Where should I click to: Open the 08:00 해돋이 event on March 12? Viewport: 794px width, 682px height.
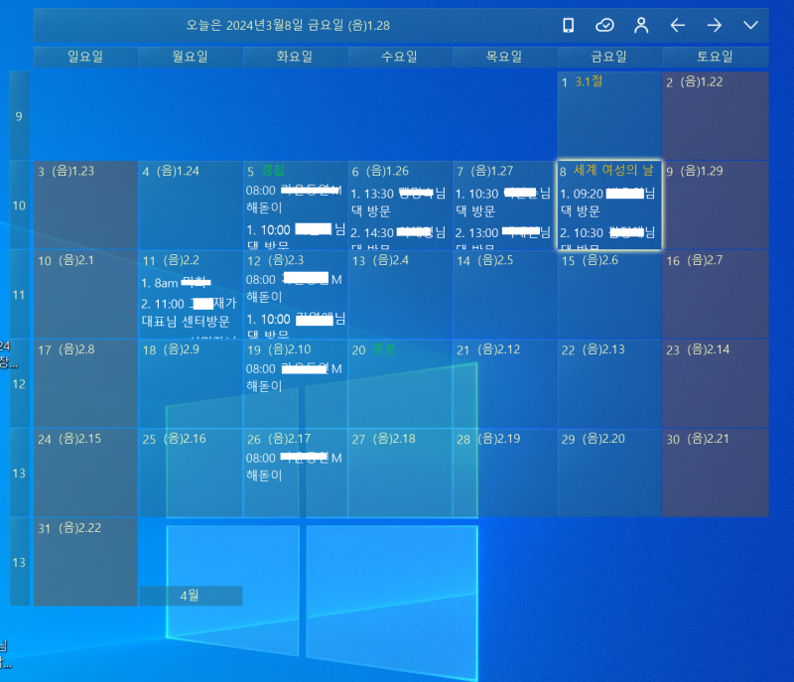click(x=294, y=288)
